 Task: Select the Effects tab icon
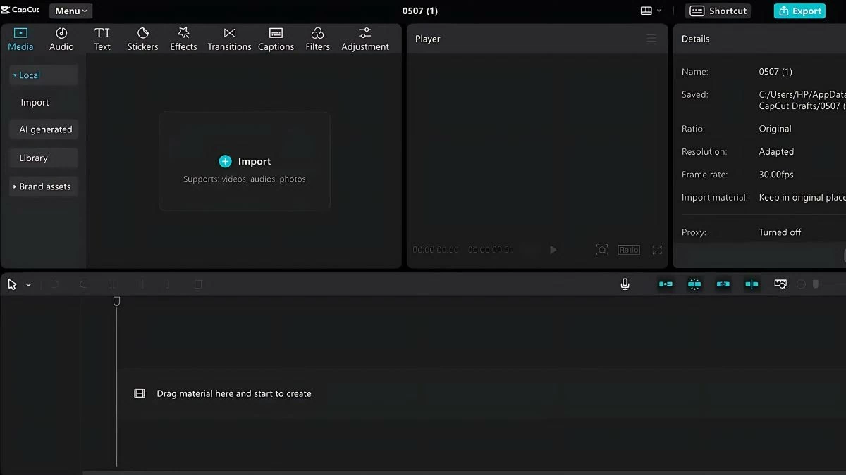pos(183,32)
